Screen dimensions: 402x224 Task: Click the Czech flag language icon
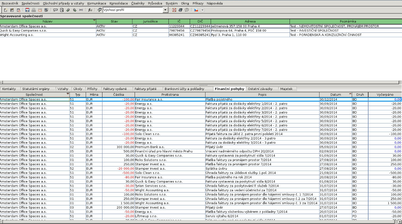pos(196,10)
